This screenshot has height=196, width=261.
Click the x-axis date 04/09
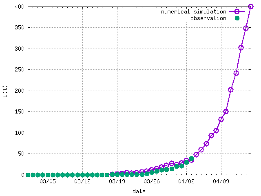pyautogui.click(x=221, y=181)
